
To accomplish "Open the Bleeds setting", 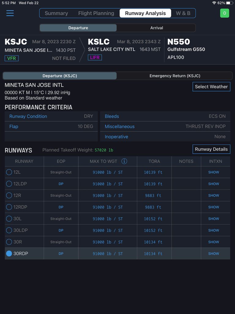I will click(165, 116).
